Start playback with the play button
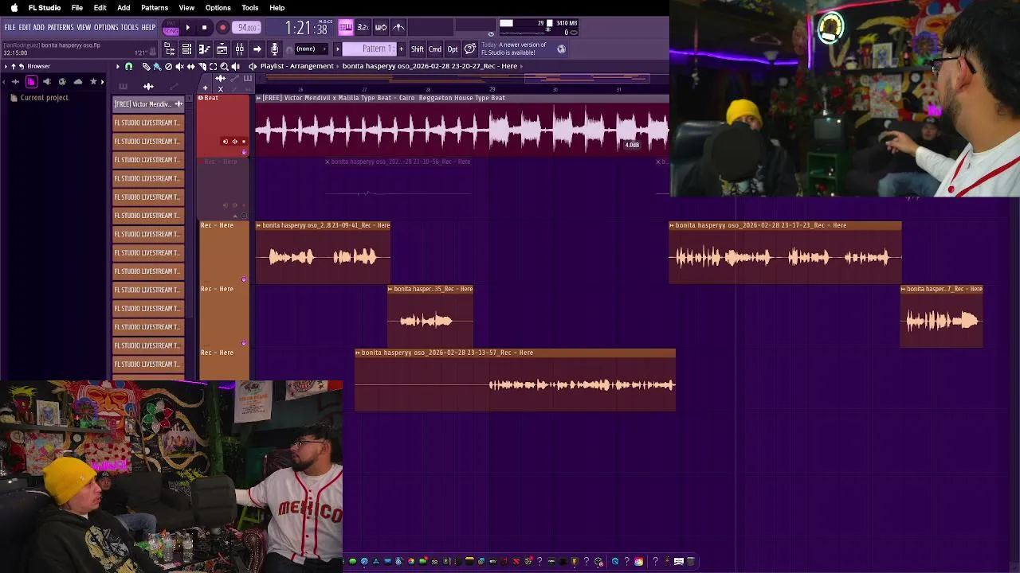 (x=188, y=27)
